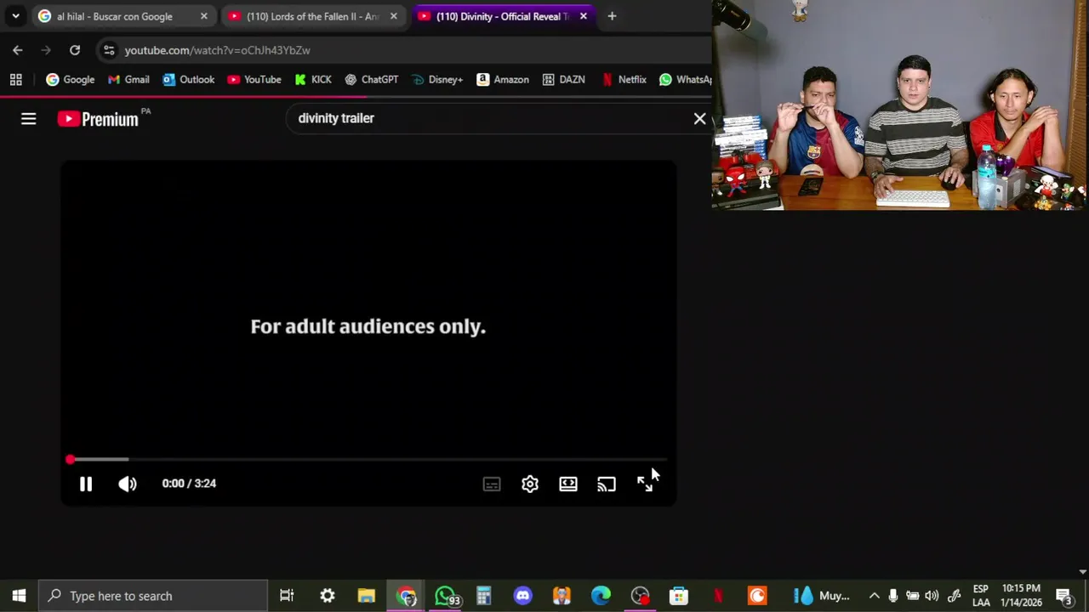Select Chrome icon on the taskbar
This screenshot has height=612, width=1089.
[407, 596]
